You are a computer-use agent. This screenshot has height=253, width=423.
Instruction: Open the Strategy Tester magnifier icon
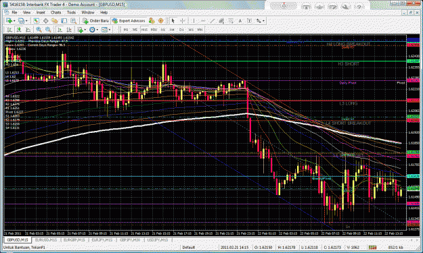point(73,21)
